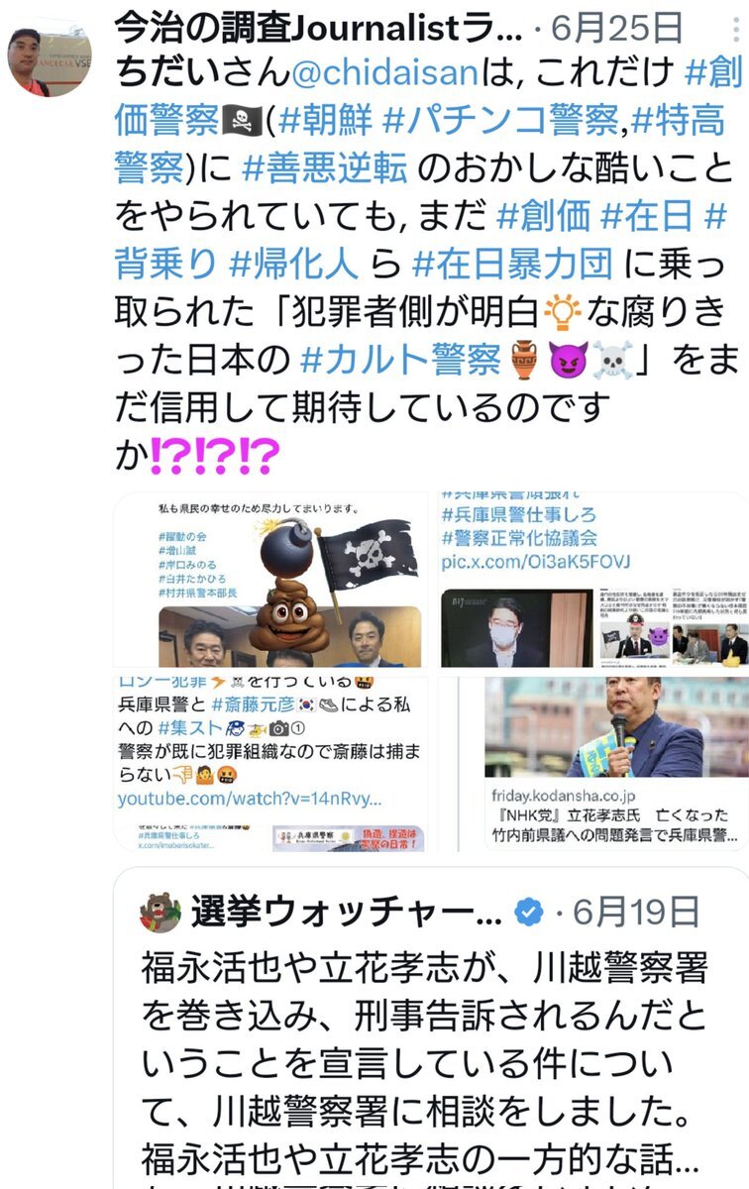Open the #朝鮮 hashtag

pyautogui.click(x=326, y=121)
